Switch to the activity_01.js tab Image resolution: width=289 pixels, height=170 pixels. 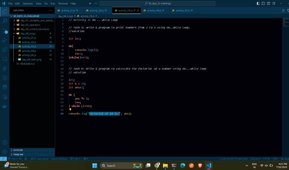pos(69,10)
